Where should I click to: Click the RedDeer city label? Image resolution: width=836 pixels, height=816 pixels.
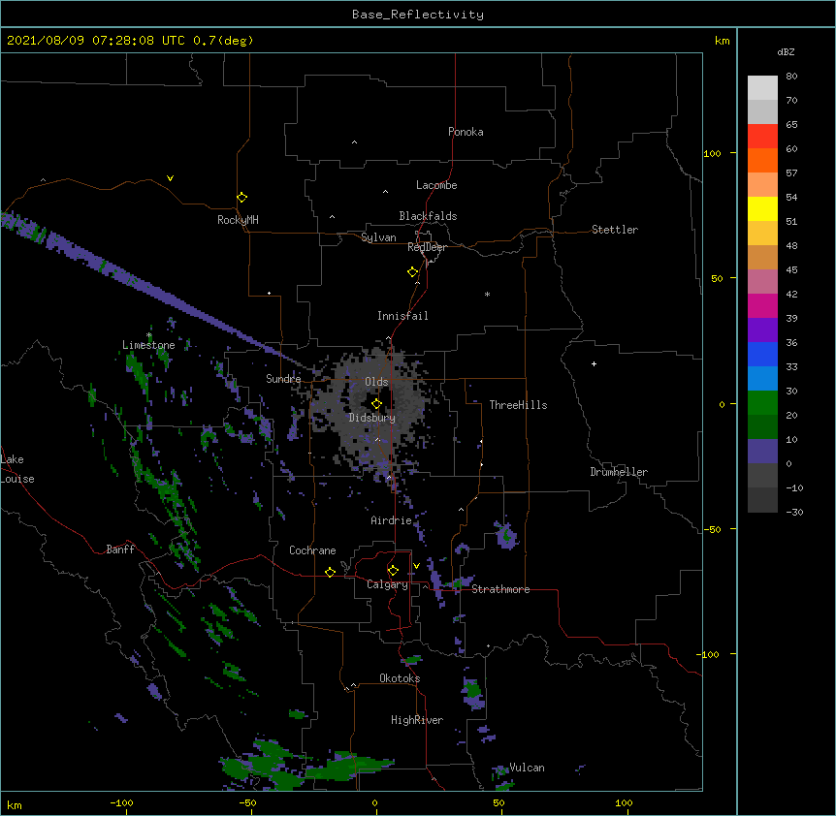tap(427, 247)
